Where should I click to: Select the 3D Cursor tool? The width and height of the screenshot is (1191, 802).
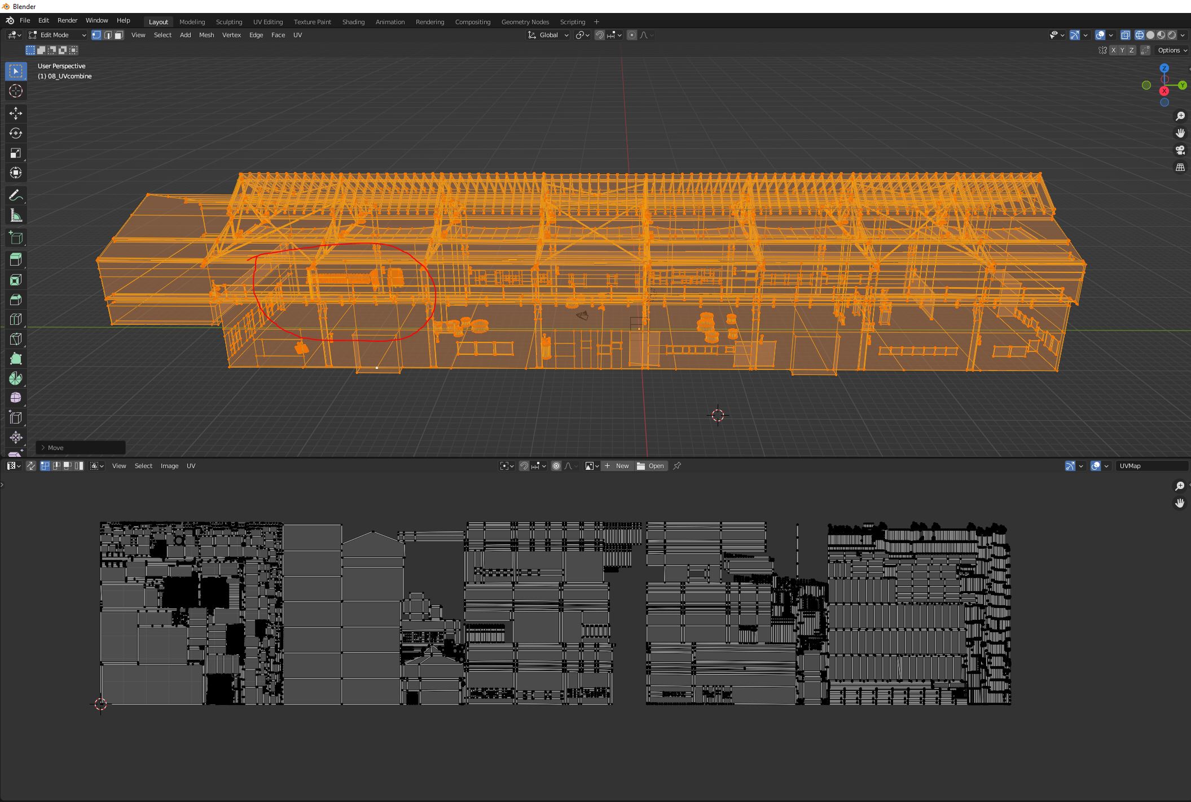tap(16, 91)
